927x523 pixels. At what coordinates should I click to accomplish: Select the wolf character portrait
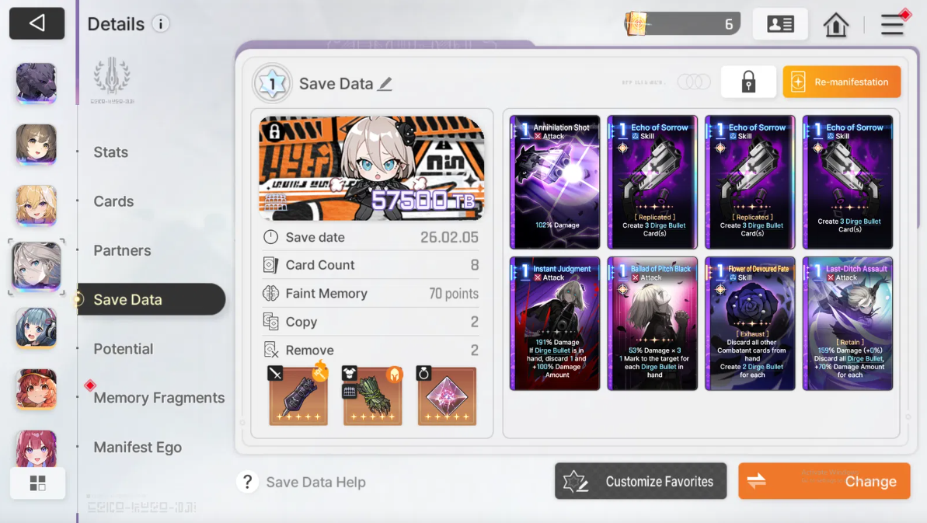point(36,83)
